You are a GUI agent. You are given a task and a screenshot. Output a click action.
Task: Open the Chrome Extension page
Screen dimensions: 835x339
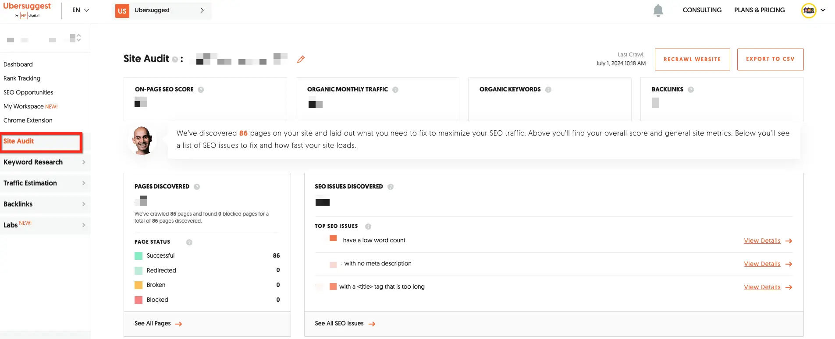[x=28, y=120]
